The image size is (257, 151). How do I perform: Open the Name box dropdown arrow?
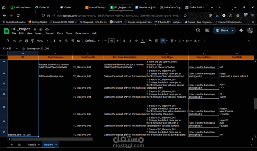(x=17, y=49)
